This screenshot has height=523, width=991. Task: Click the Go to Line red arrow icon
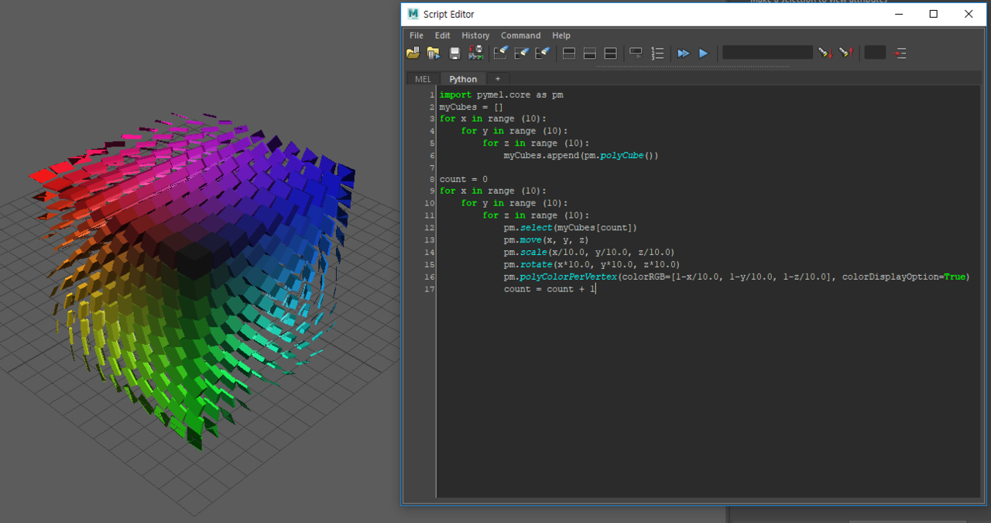(x=900, y=53)
